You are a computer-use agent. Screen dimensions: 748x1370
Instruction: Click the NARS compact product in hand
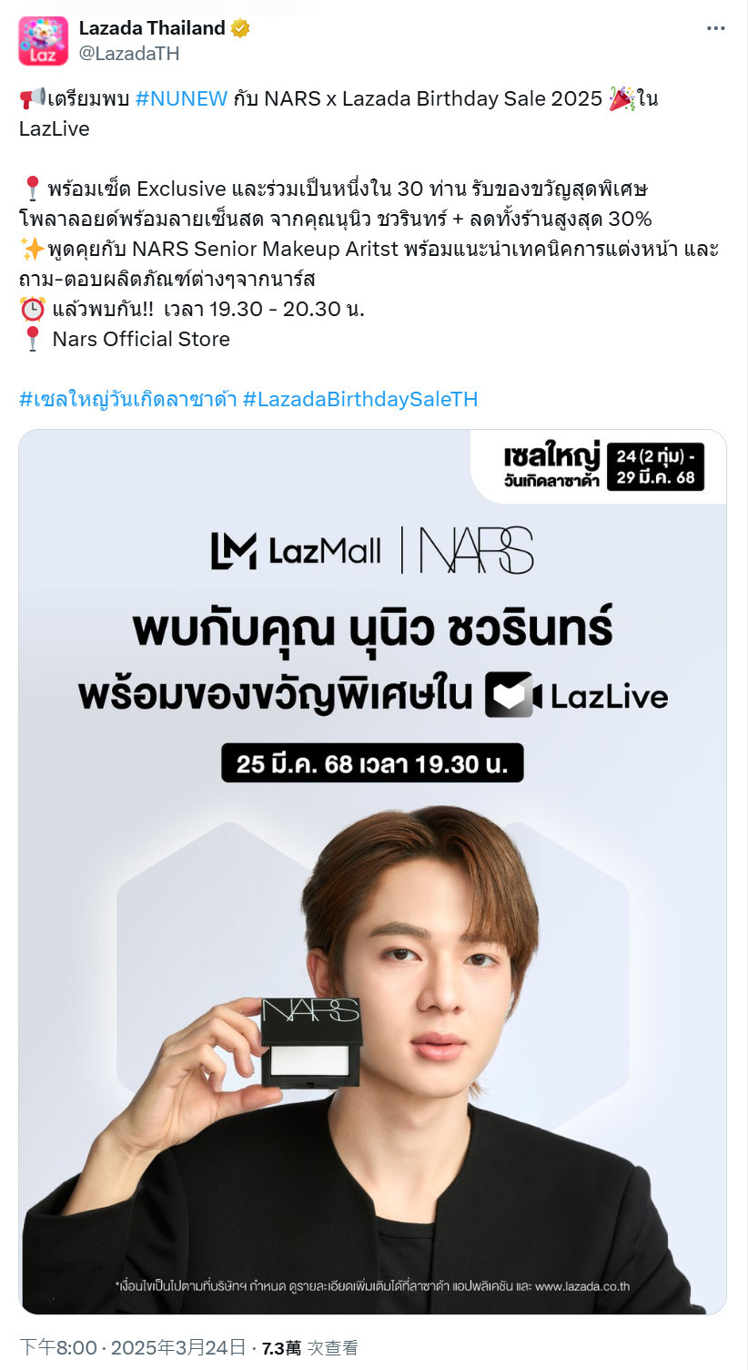pos(311,1041)
